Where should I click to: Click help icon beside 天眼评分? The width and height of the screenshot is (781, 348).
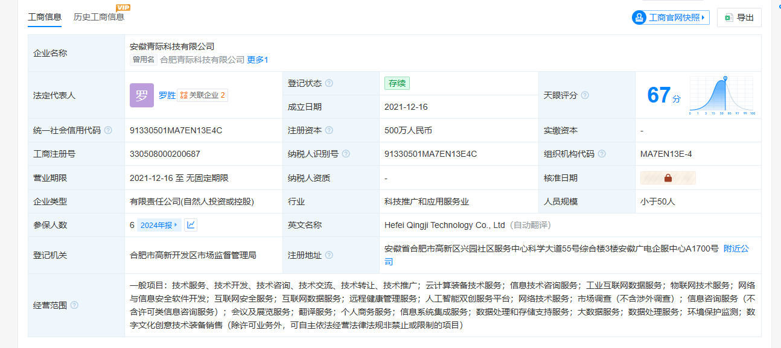click(x=585, y=95)
